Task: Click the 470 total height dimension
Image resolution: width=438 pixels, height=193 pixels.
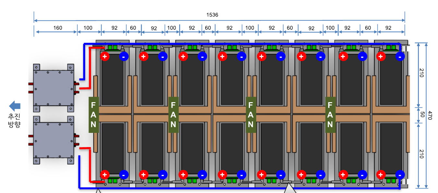Action: [430, 115]
